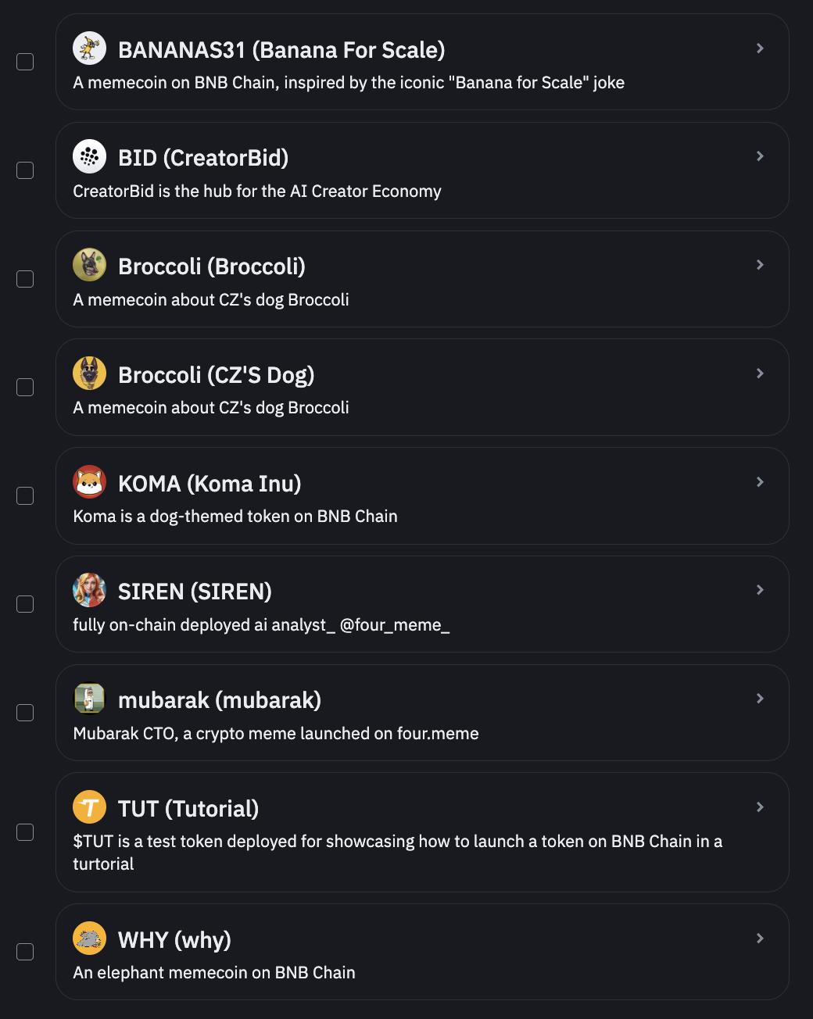Click the mubarak (mubarak) token name
813x1019 pixels.
pyautogui.click(x=220, y=699)
